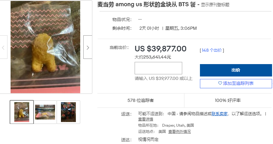Open the main nugget product photo

[45, 47]
